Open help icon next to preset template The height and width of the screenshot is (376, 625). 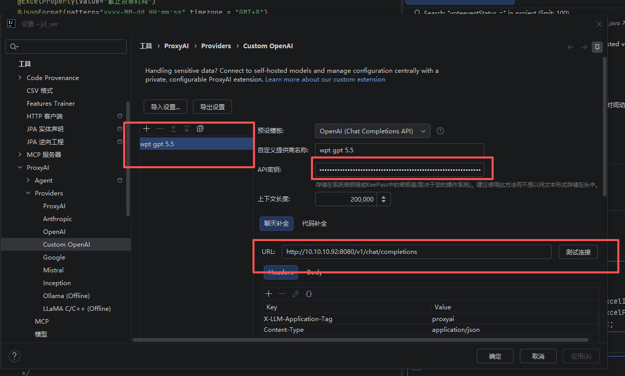pos(440,131)
